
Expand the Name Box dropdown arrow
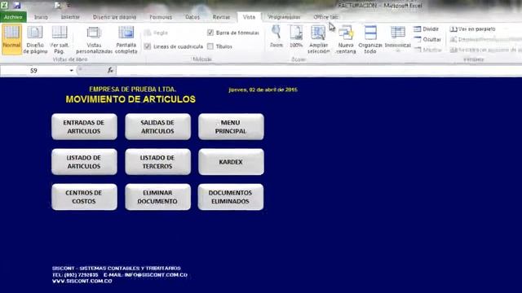coord(71,71)
